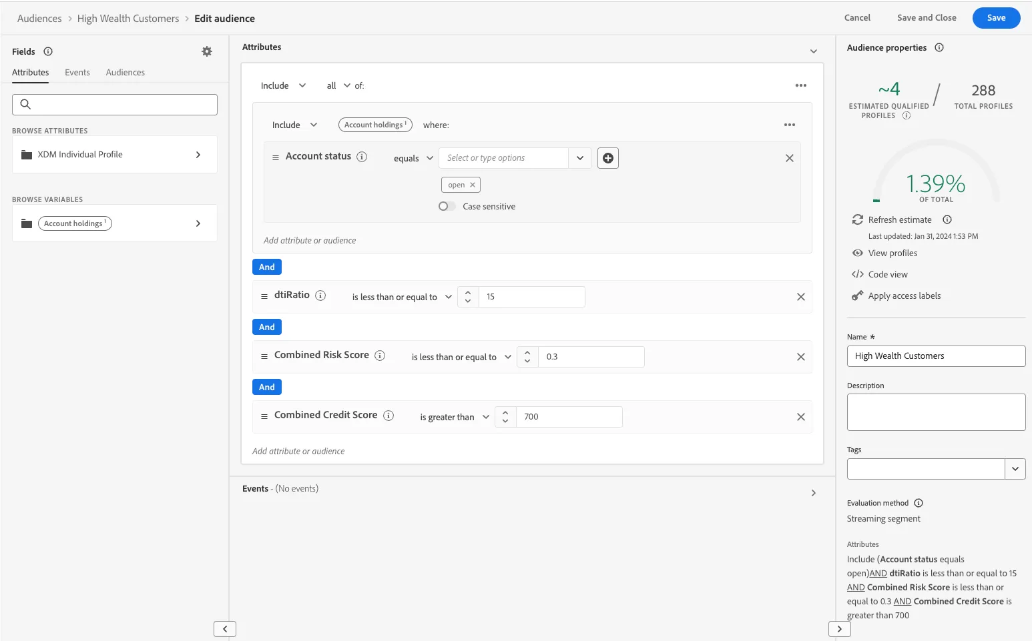Open Code view
1032x641 pixels.
tap(888, 274)
